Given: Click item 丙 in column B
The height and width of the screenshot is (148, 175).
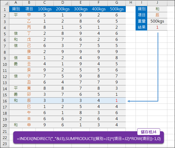Looking at the screenshot, I should pos(29,27).
